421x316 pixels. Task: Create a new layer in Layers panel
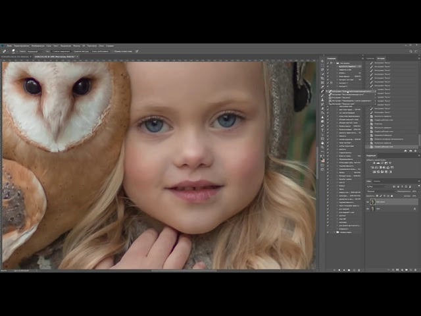coord(410,270)
